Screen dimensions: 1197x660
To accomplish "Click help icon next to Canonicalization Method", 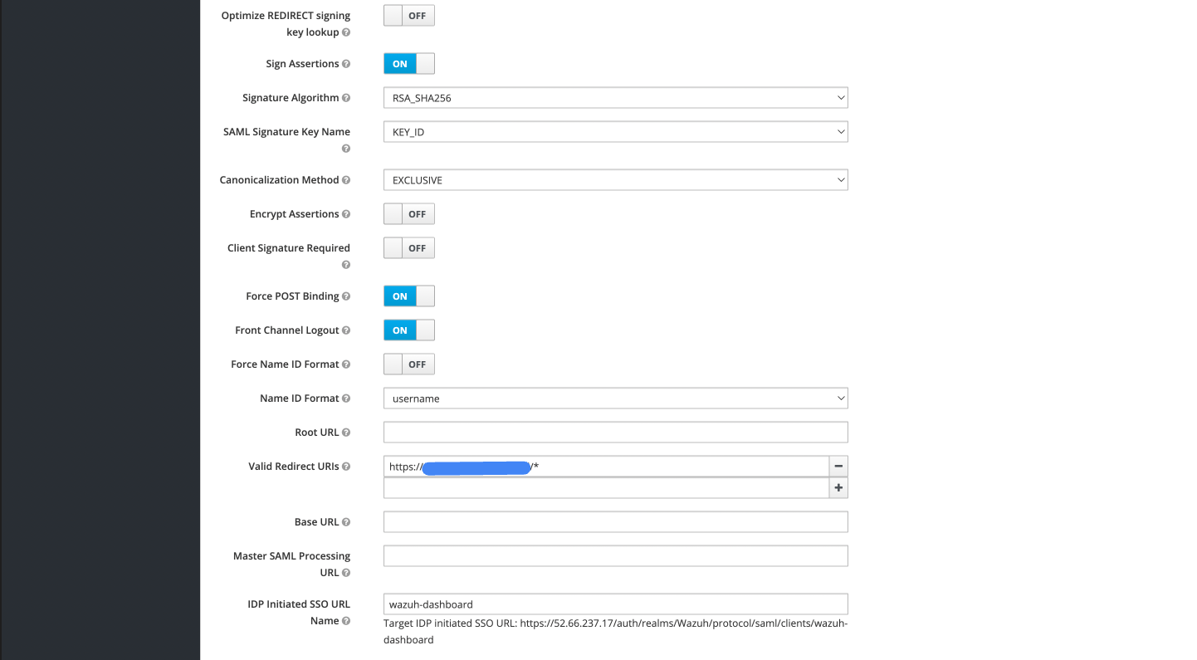I will pos(346,180).
